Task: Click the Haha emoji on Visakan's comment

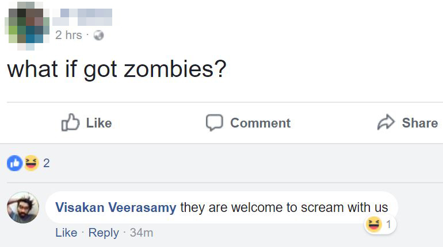Action: tap(373, 225)
